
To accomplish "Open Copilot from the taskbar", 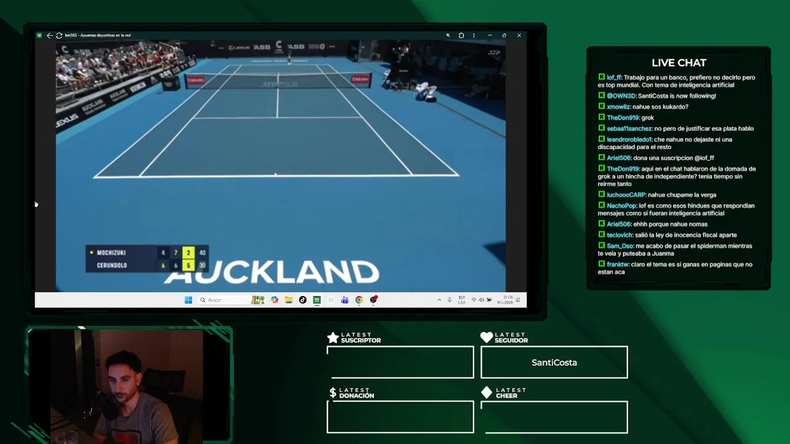I will coord(275,300).
